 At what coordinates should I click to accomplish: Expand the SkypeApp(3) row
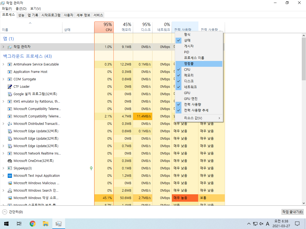pos(3,168)
